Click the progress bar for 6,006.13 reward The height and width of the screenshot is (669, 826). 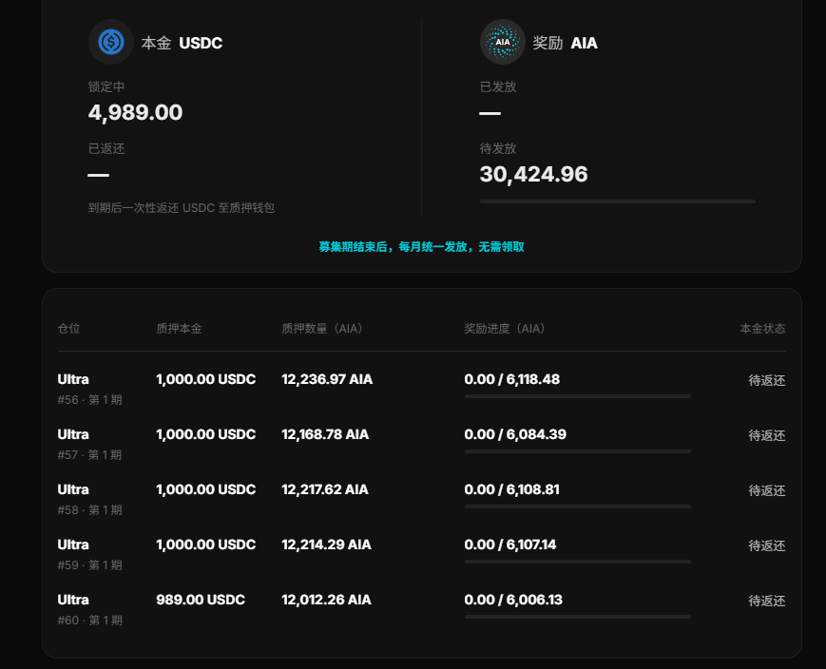pyautogui.click(x=577, y=617)
